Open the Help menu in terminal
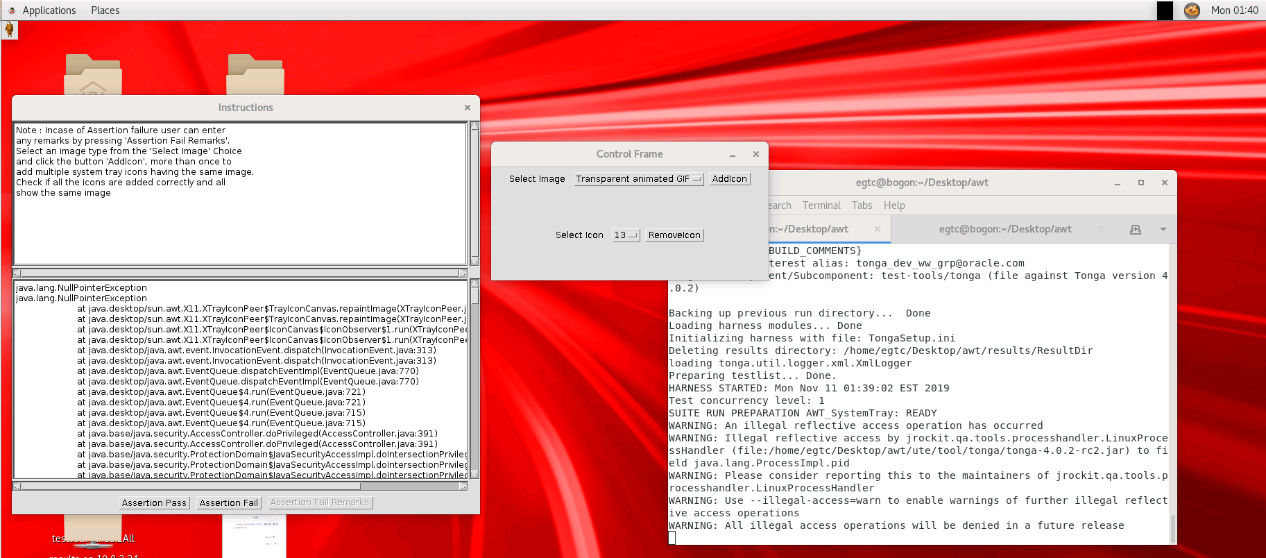The image size is (1266, 558). 894,205
